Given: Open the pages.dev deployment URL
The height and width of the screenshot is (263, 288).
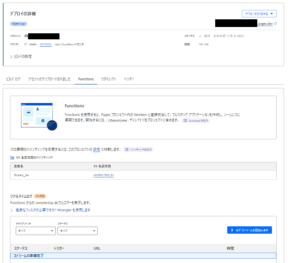Looking at the screenshot, I should pyautogui.click(x=265, y=24).
